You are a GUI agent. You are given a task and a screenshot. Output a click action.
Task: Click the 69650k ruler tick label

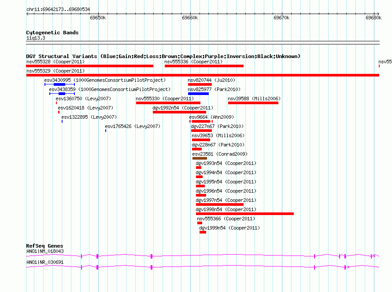(98, 18)
